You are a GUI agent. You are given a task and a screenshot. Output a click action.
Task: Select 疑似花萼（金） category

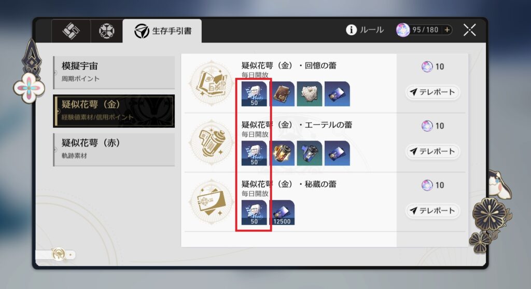pos(114,111)
